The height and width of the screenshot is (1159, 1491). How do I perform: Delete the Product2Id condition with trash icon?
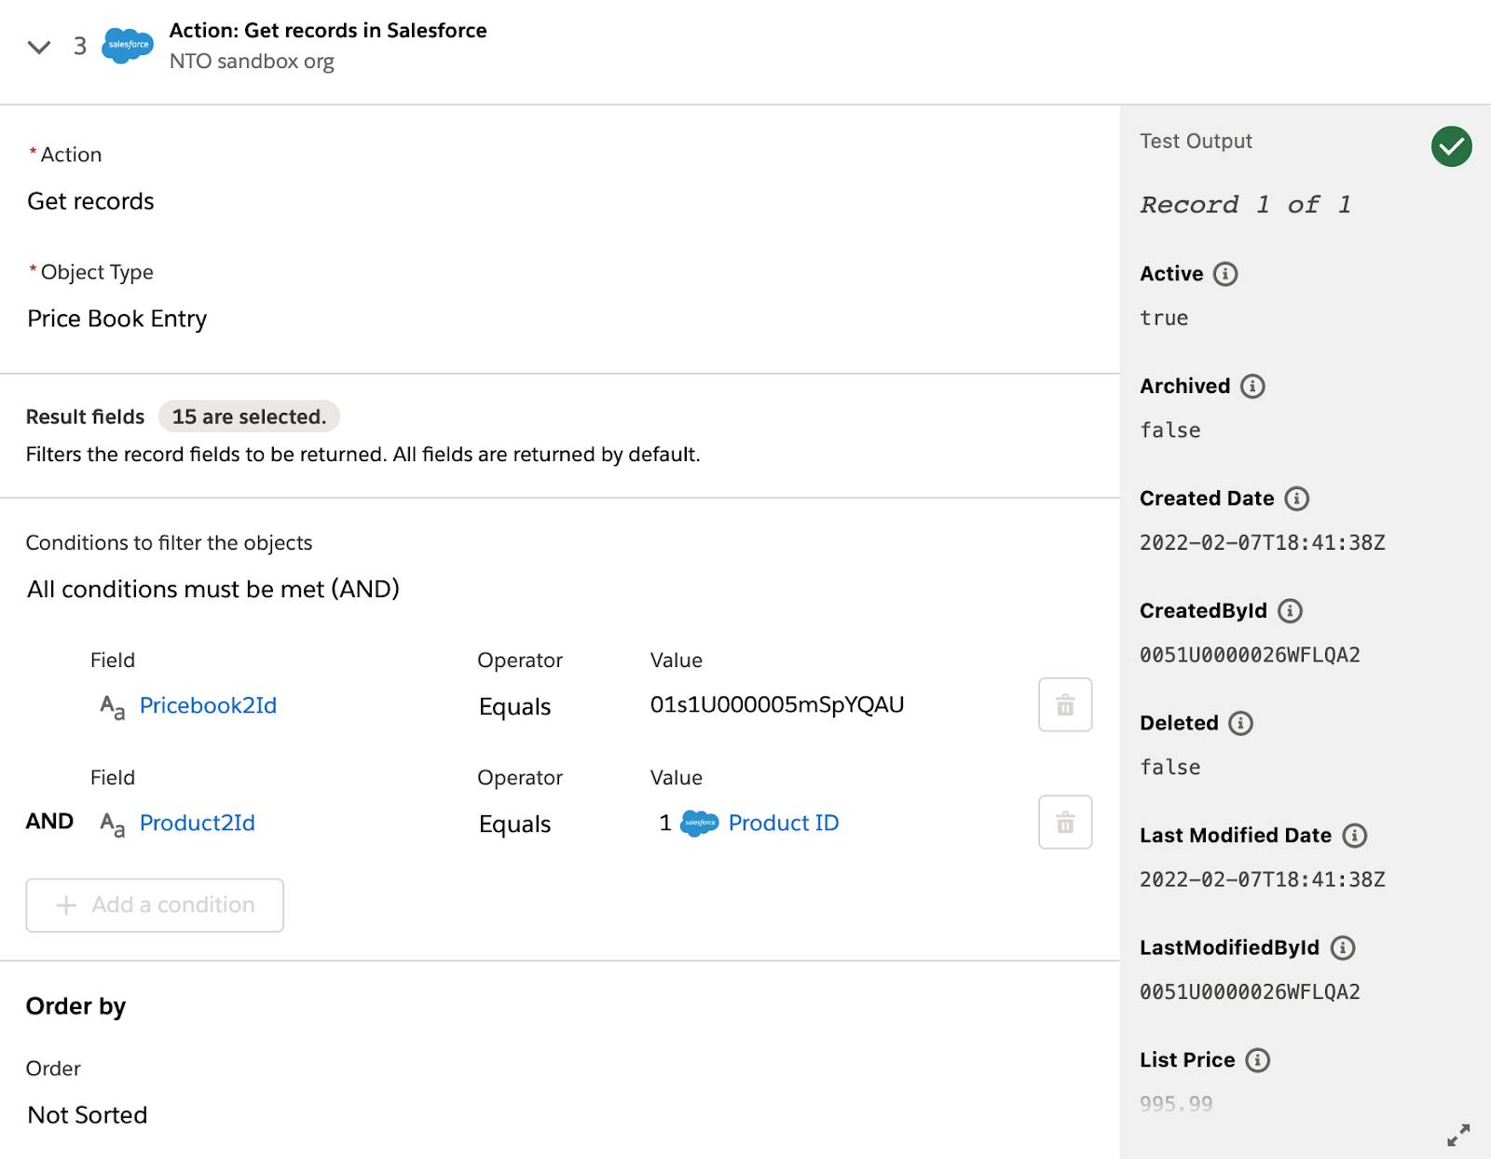[x=1065, y=822]
